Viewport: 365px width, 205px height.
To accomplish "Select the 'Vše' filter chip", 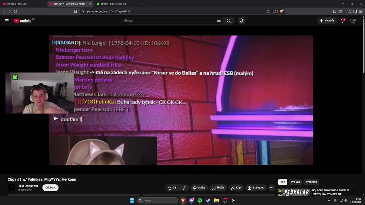I will pos(283,182).
